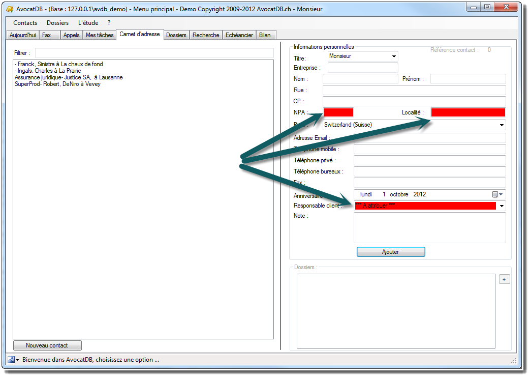Image resolution: width=531 pixels, height=378 pixels.
Task: Expand the Responsable client dropdown
Action: click(502, 206)
